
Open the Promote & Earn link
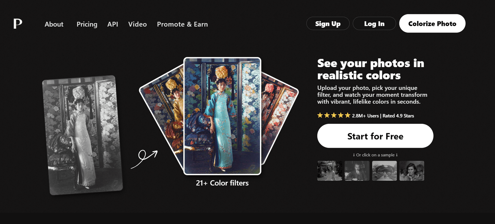click(x=182, y=24)
